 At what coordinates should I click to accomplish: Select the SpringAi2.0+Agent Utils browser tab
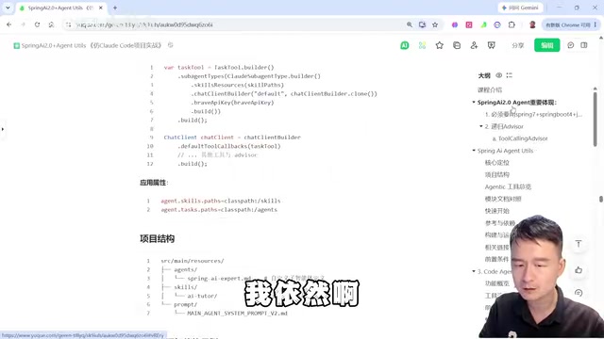pos(60,8)
